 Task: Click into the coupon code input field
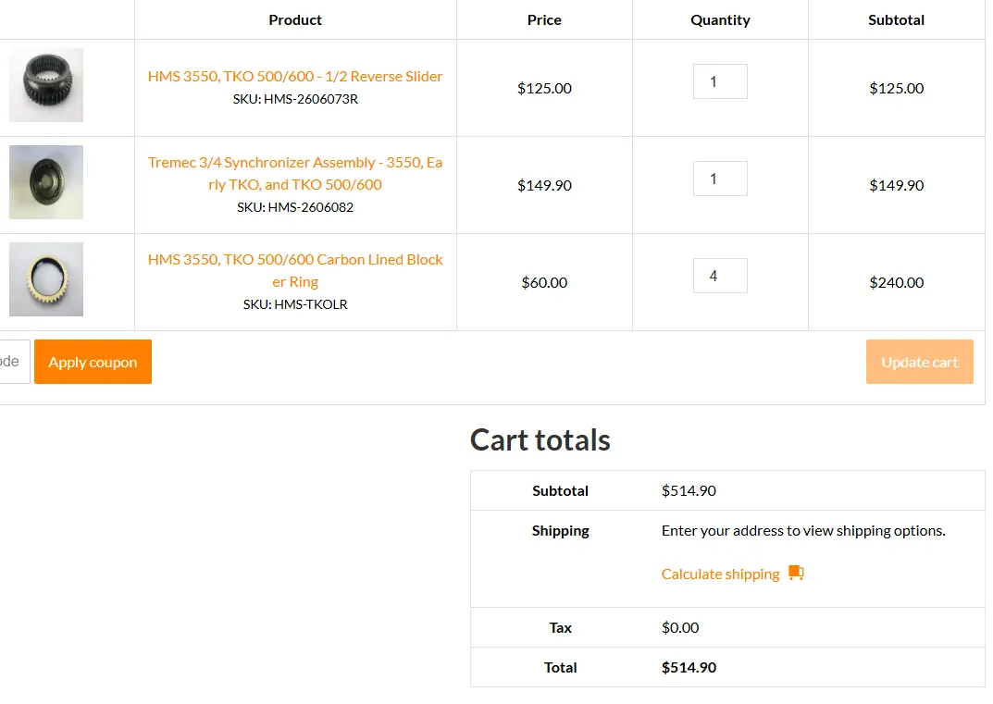click(13, 362)
